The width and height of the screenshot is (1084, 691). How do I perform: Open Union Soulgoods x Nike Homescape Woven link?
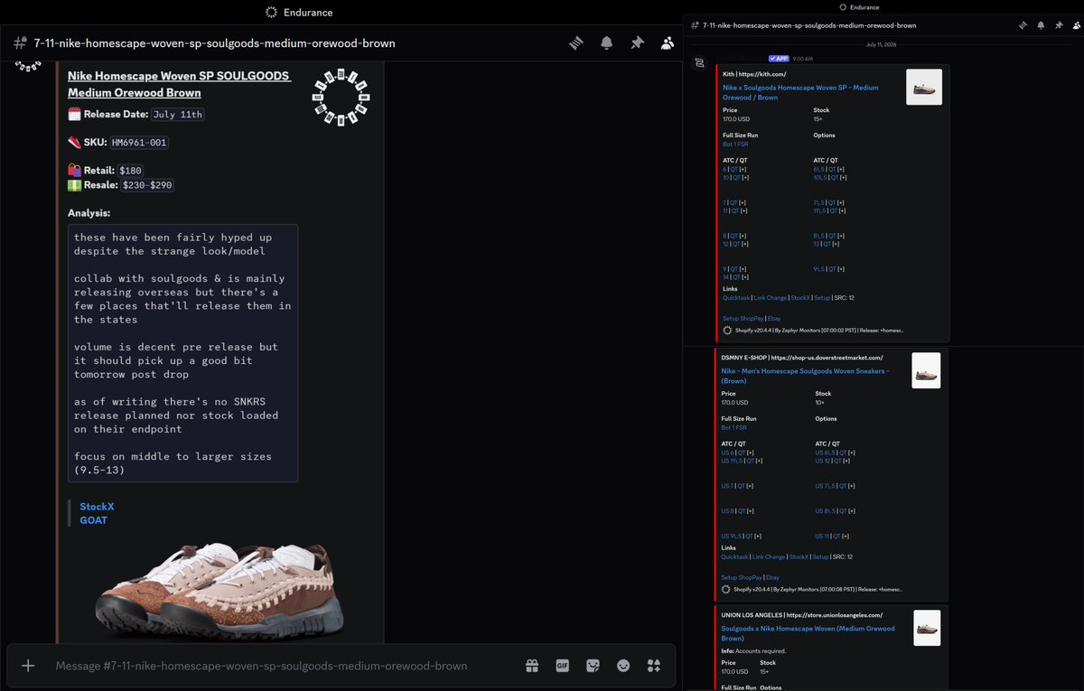808,633
